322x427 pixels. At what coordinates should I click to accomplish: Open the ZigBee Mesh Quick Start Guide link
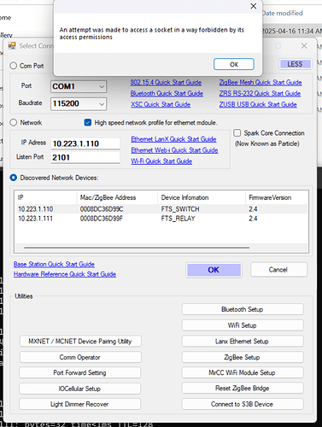pos(261,83)
